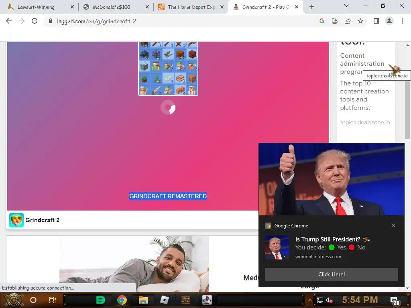Screen dimensions: 411x308
Task: Open the topics.dealszone.io ad link
Action: pyautogui.click(x=365, y=122)
